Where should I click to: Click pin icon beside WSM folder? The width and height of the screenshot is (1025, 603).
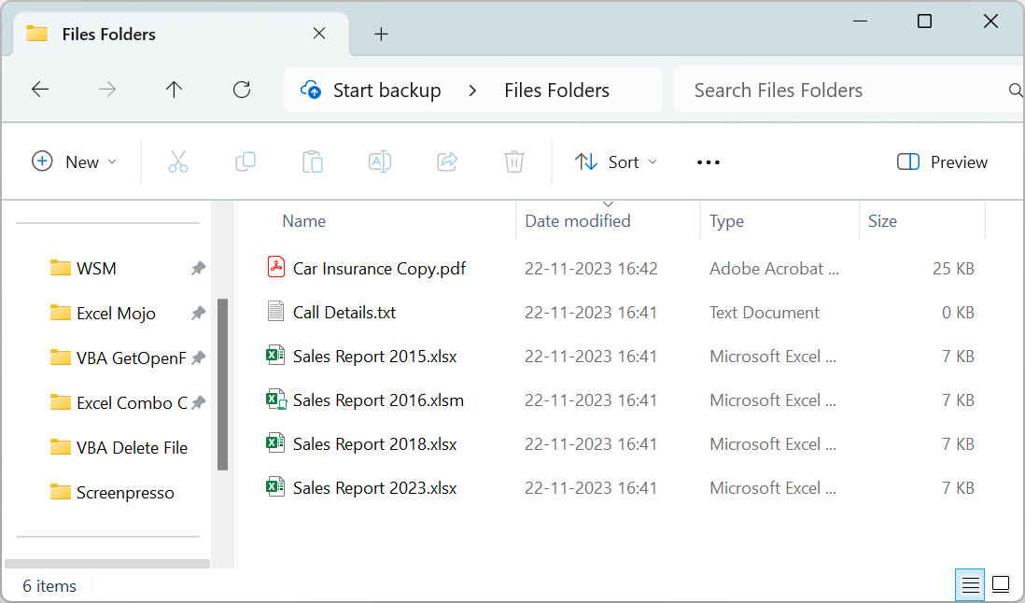tap(198, 268)
